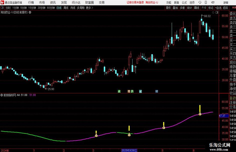Open the 问小达 menu
Screen dimensions: 236x152
[76, 2]
